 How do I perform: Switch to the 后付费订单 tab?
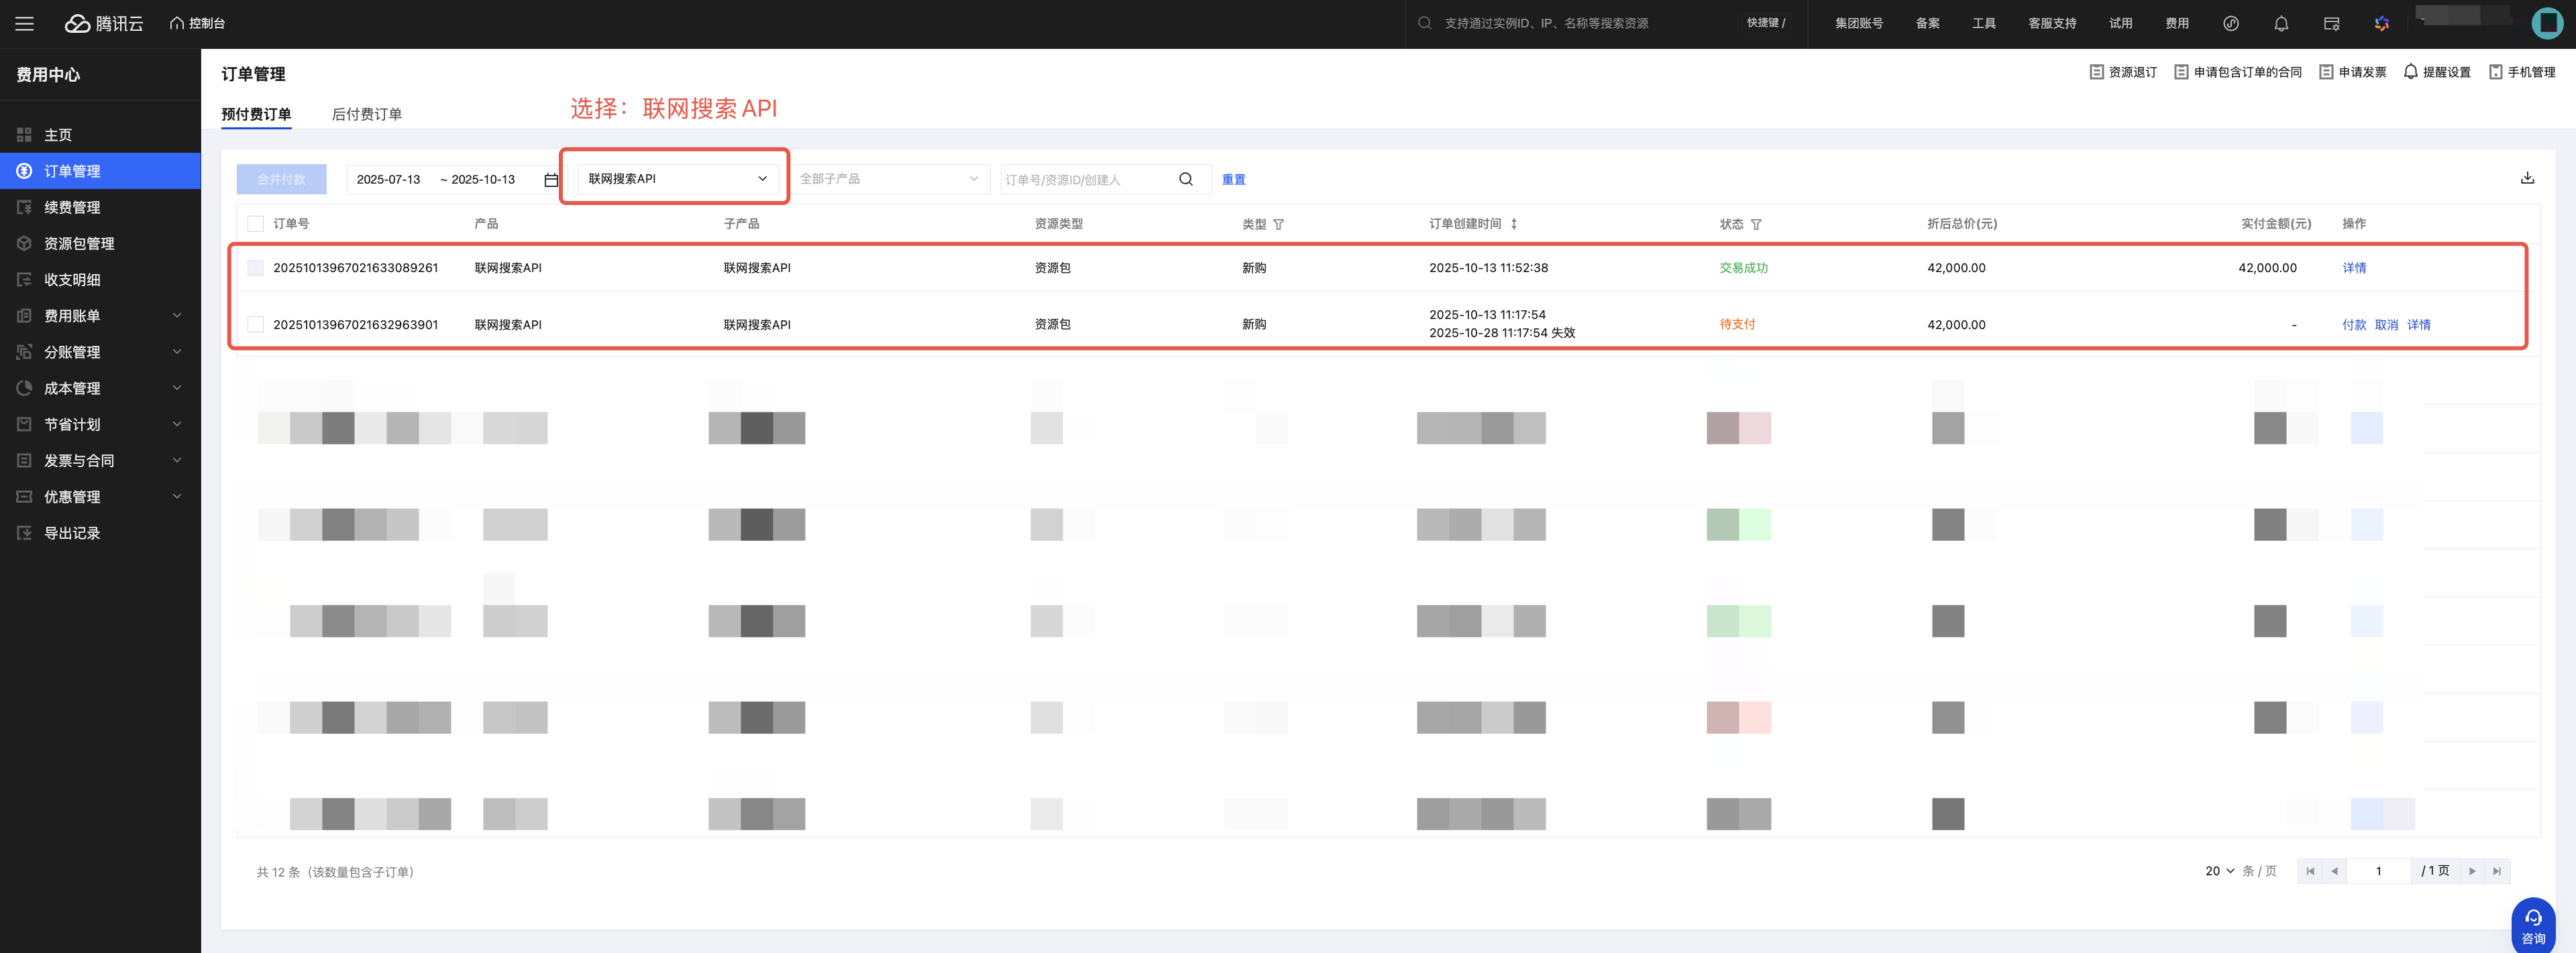pyautogui.click(x=366, y=114)
